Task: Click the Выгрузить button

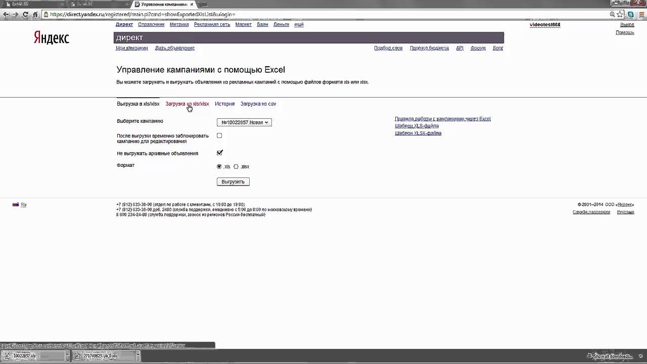Action: 233,181
